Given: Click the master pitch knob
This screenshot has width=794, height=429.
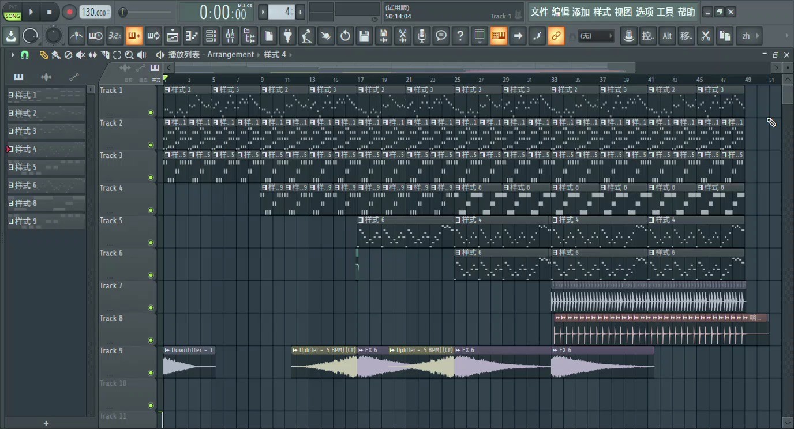Looking at the screenshot, I should (54, 36).
